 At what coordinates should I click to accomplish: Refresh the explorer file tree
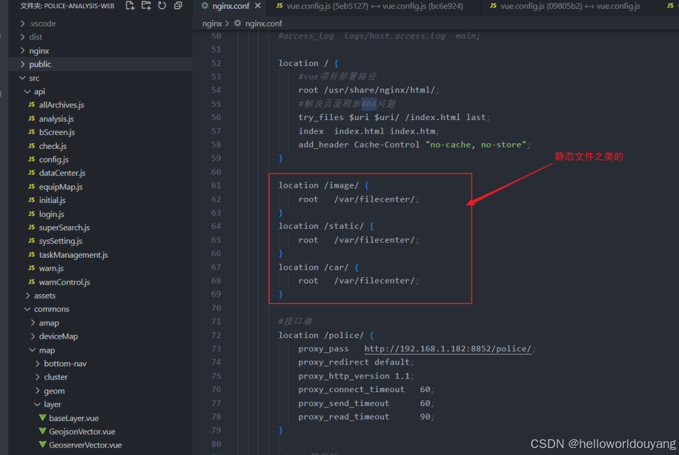[x=162, y=6]
